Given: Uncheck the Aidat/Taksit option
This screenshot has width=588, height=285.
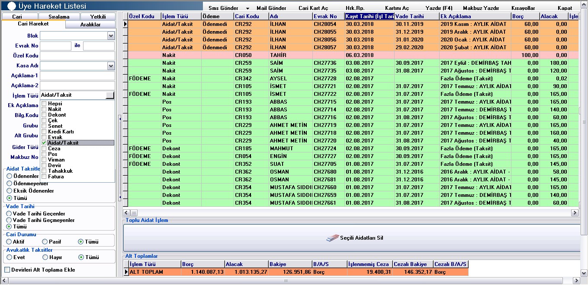Looking at the screenshot, I should 44,143.
